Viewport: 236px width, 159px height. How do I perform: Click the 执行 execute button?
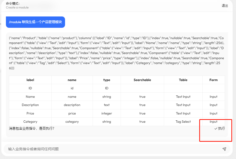click(220, 128)
